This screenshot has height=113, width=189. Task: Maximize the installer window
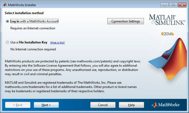pos(173,5)
